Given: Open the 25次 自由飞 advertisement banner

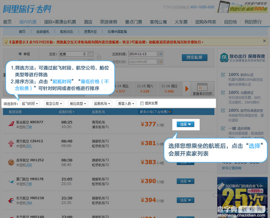Looking at the screenshot, I should pos(243,197).
